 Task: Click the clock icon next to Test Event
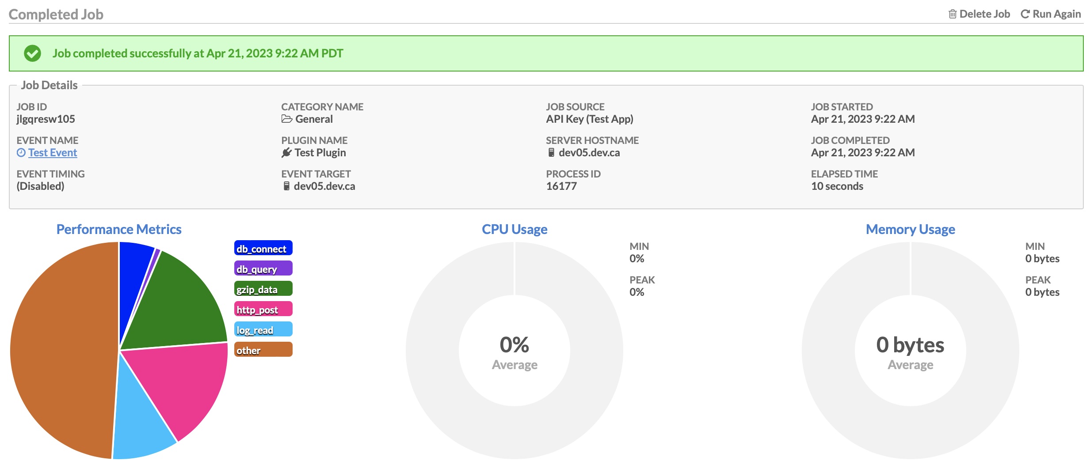point(21,152)
